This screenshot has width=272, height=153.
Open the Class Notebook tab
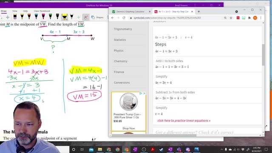coord(42,11)
